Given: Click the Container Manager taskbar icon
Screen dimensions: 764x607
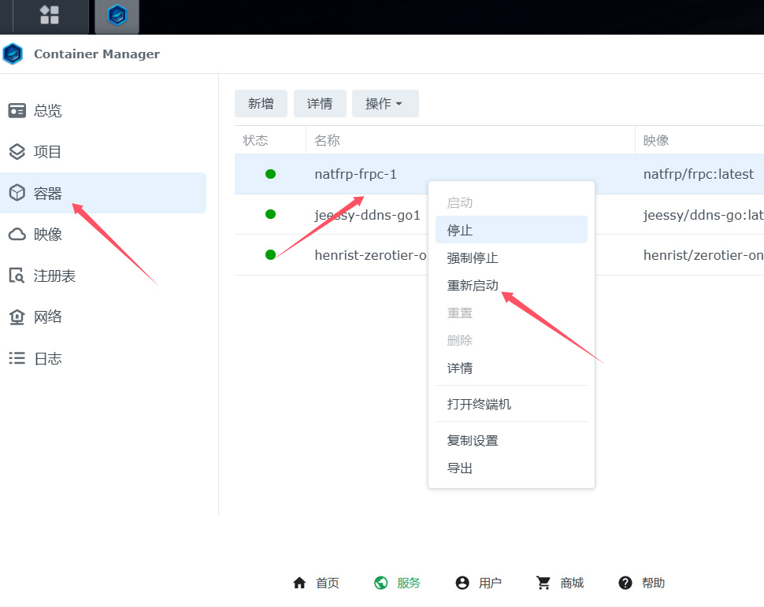Looking at the screenshot, I should point(117,16).
